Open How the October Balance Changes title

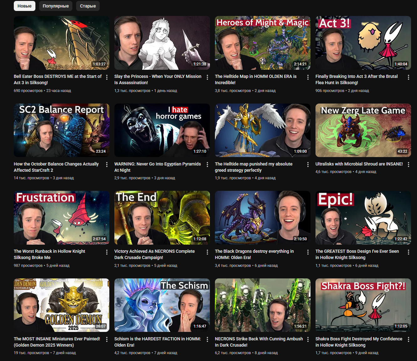tap(56, 167)
